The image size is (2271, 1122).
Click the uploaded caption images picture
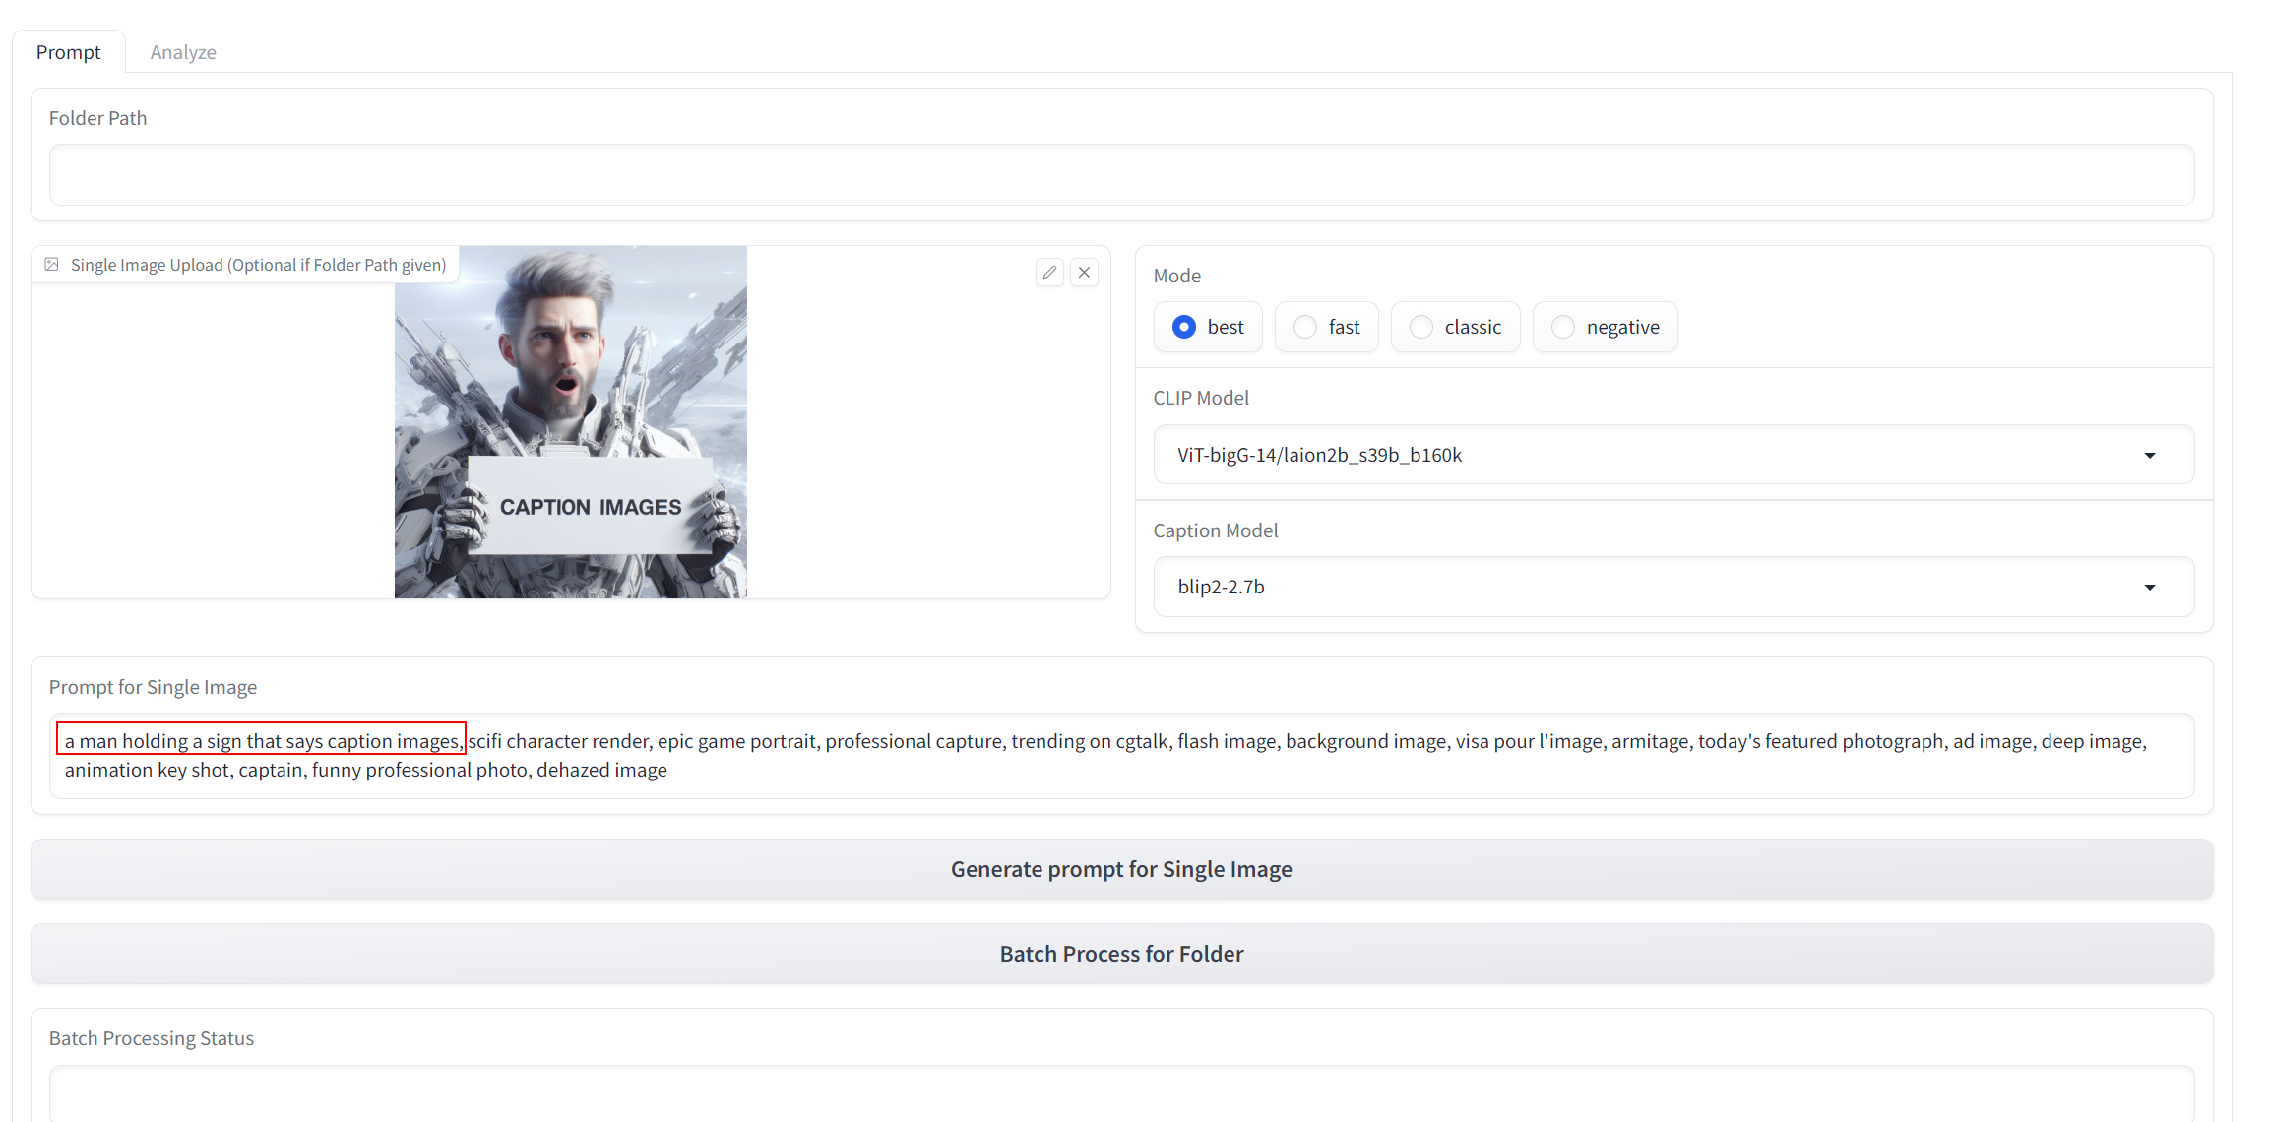tap(571, 422)
